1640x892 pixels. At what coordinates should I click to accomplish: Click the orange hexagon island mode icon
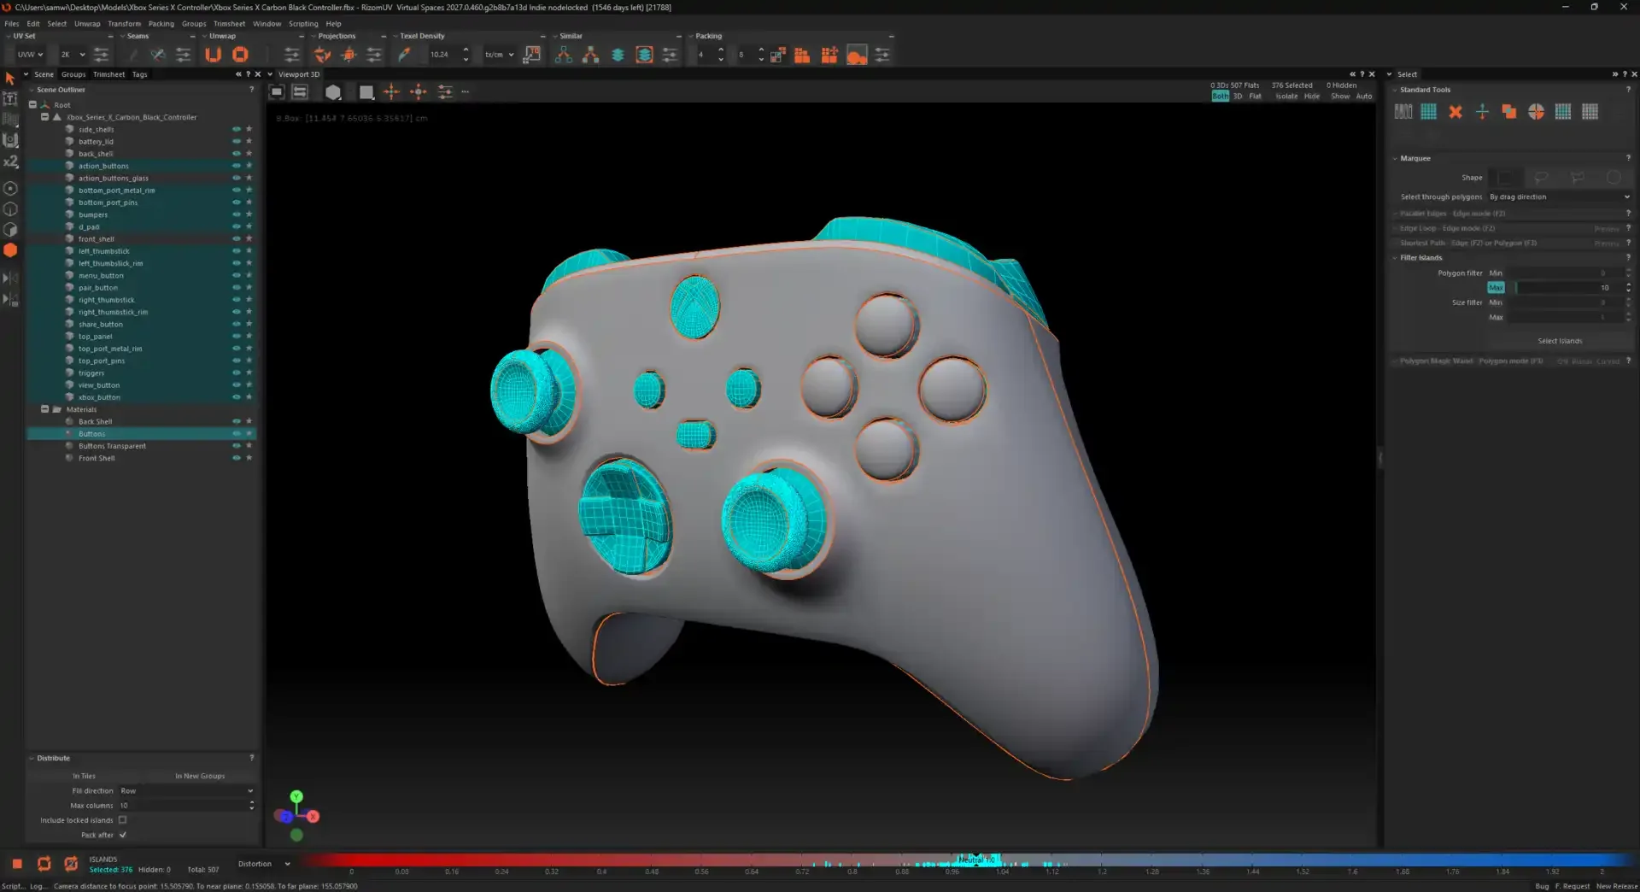click(x=10, y=250)
